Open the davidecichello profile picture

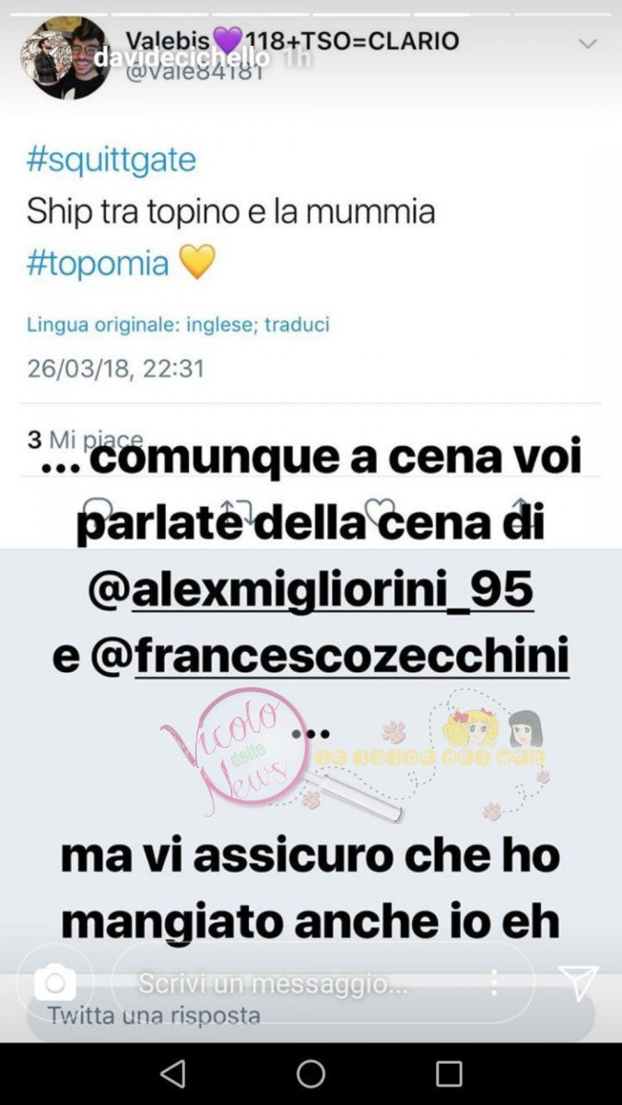[65, 58]
